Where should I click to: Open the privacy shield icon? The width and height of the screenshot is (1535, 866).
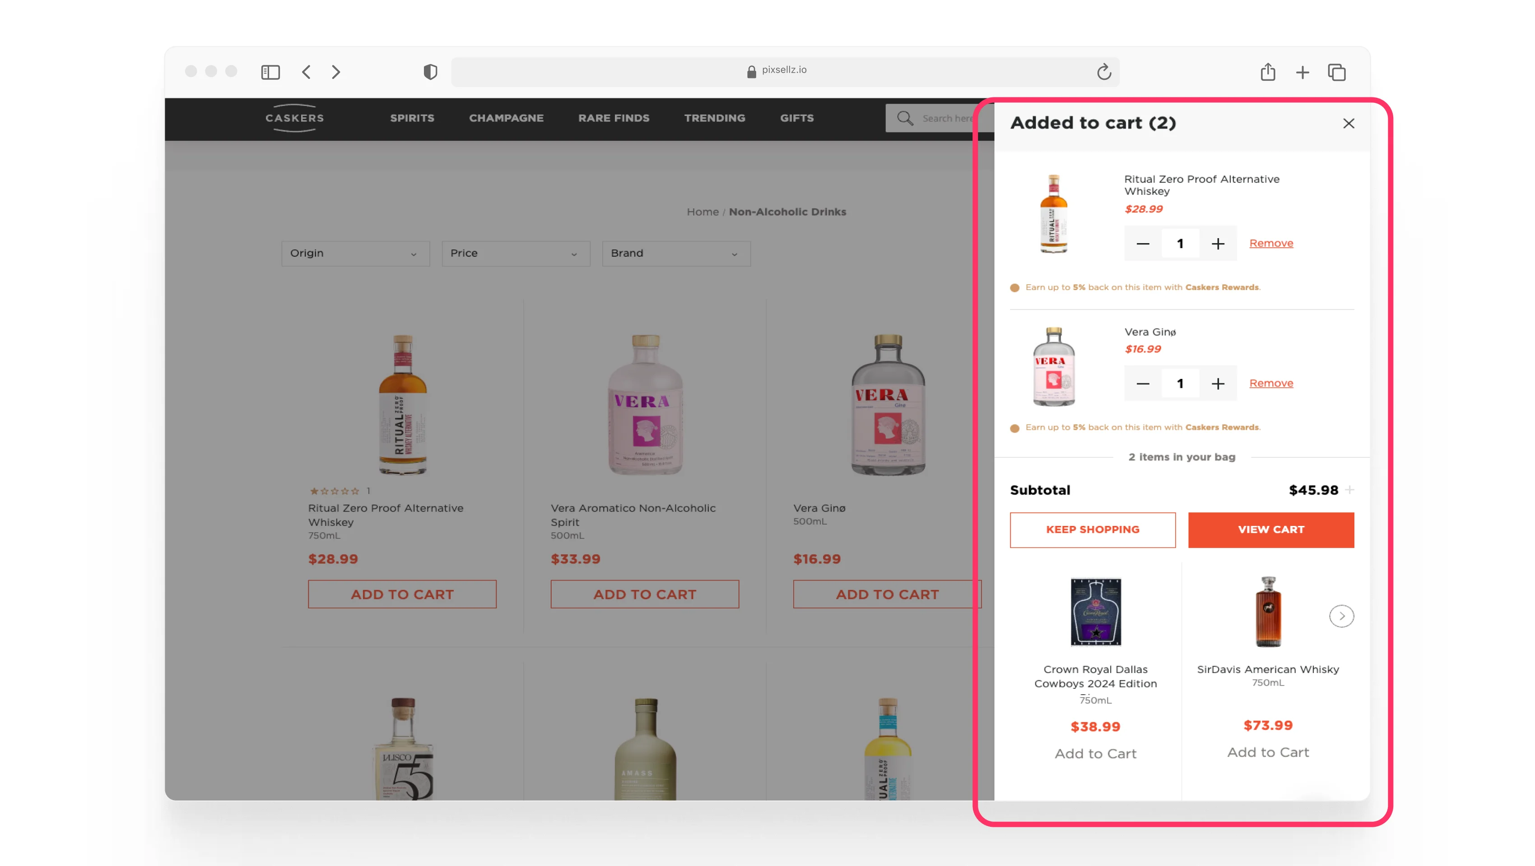(430, 72)
